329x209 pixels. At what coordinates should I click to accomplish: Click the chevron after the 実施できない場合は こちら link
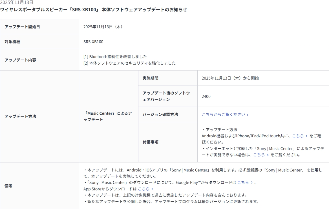(x=268, y=155)
